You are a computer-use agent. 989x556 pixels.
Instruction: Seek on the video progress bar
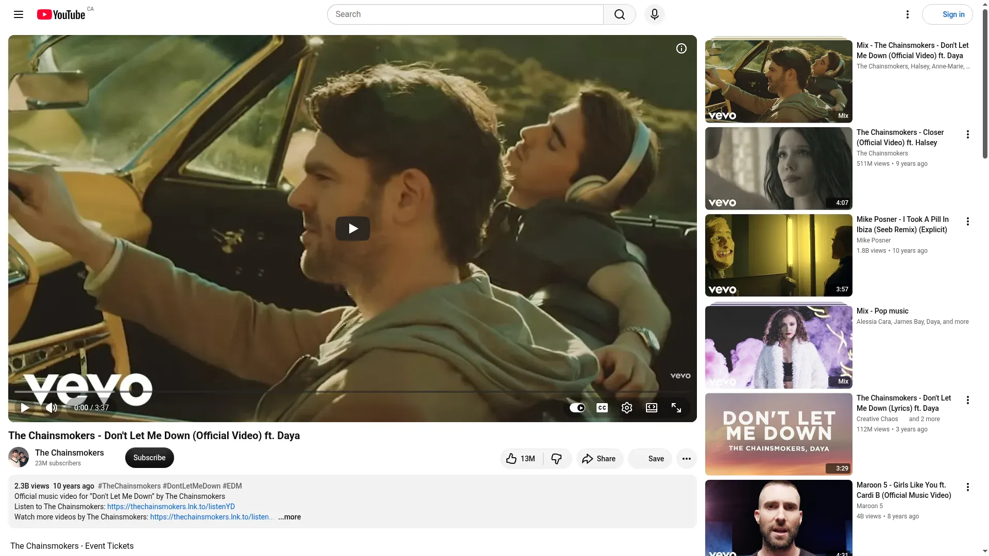click(x=352, y=392)
